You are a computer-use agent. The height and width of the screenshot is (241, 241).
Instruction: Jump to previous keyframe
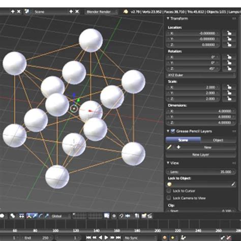pyautogui.click(x=95, y=238)
